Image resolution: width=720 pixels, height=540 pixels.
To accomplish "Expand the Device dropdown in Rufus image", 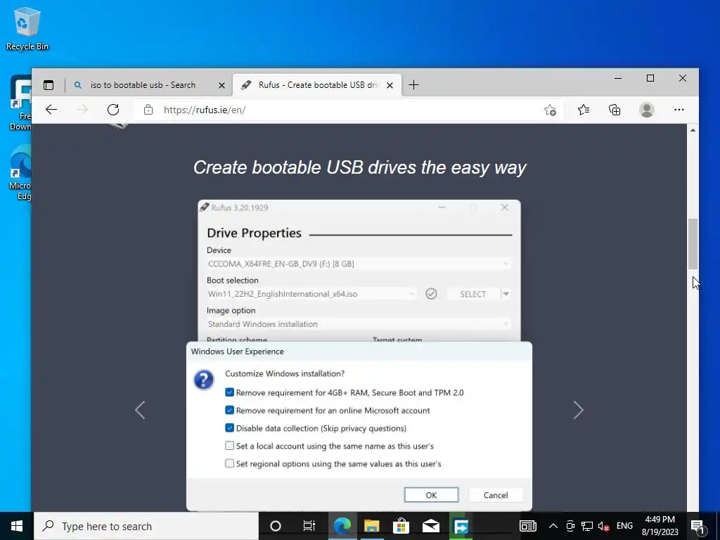I will pyautogui.click(x=506, y=264).
